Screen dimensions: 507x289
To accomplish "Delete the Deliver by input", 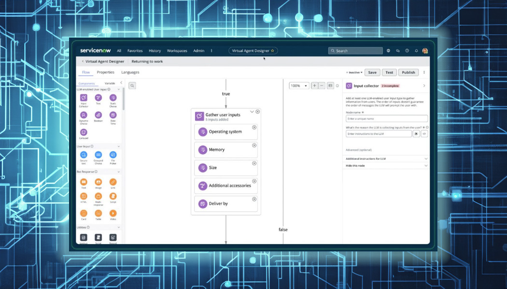I will pyautogui.click(x=254, y=199).
